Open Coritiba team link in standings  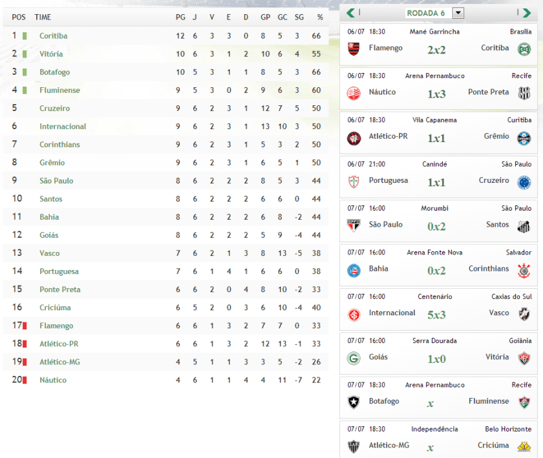[x=53, y=36]
